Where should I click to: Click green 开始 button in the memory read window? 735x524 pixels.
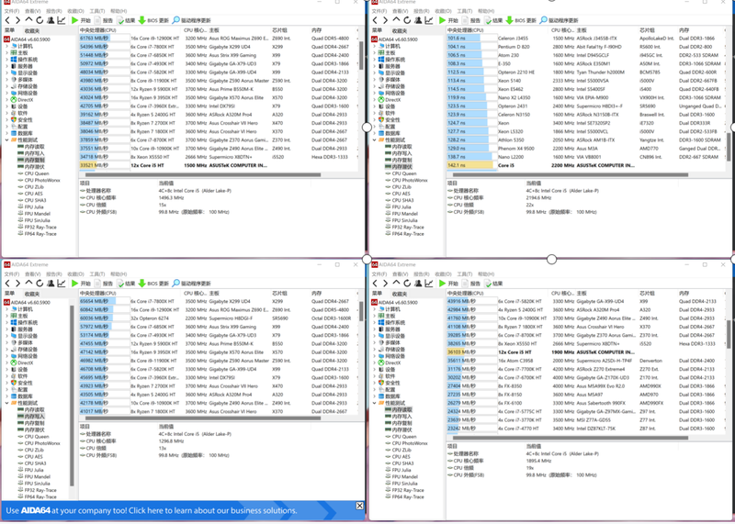[448, 283]
